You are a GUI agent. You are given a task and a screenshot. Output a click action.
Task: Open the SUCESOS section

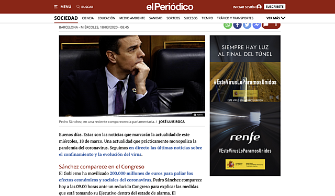tap(191, 18)
